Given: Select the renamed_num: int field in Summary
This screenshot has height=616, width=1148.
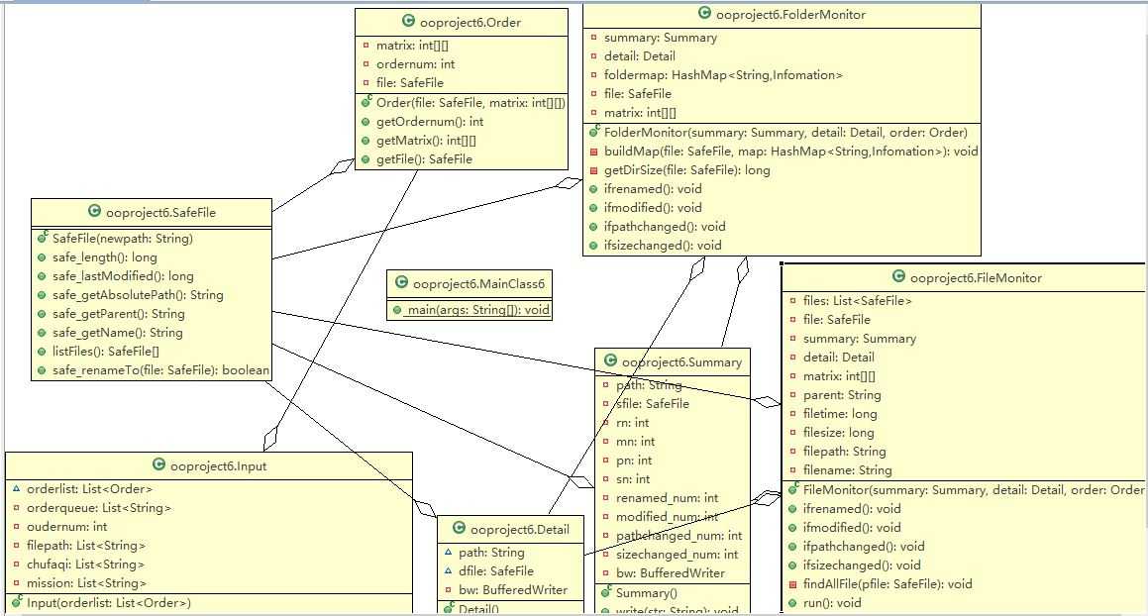Looking at the screenshot, I should point(667,498).
